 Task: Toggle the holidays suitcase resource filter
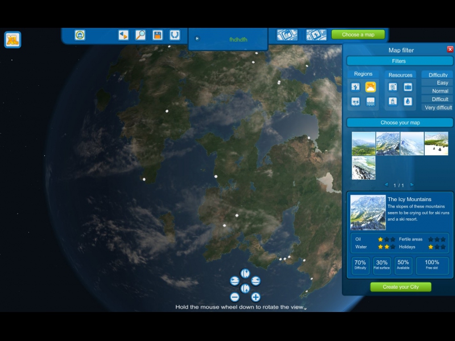point(408,87)
